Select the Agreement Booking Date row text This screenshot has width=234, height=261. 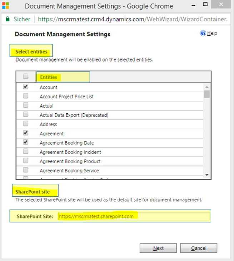[67, 143]
